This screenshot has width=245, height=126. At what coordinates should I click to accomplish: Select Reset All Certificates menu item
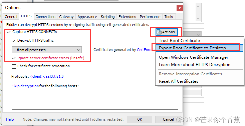pyautogui.click(x=199, y=81)
